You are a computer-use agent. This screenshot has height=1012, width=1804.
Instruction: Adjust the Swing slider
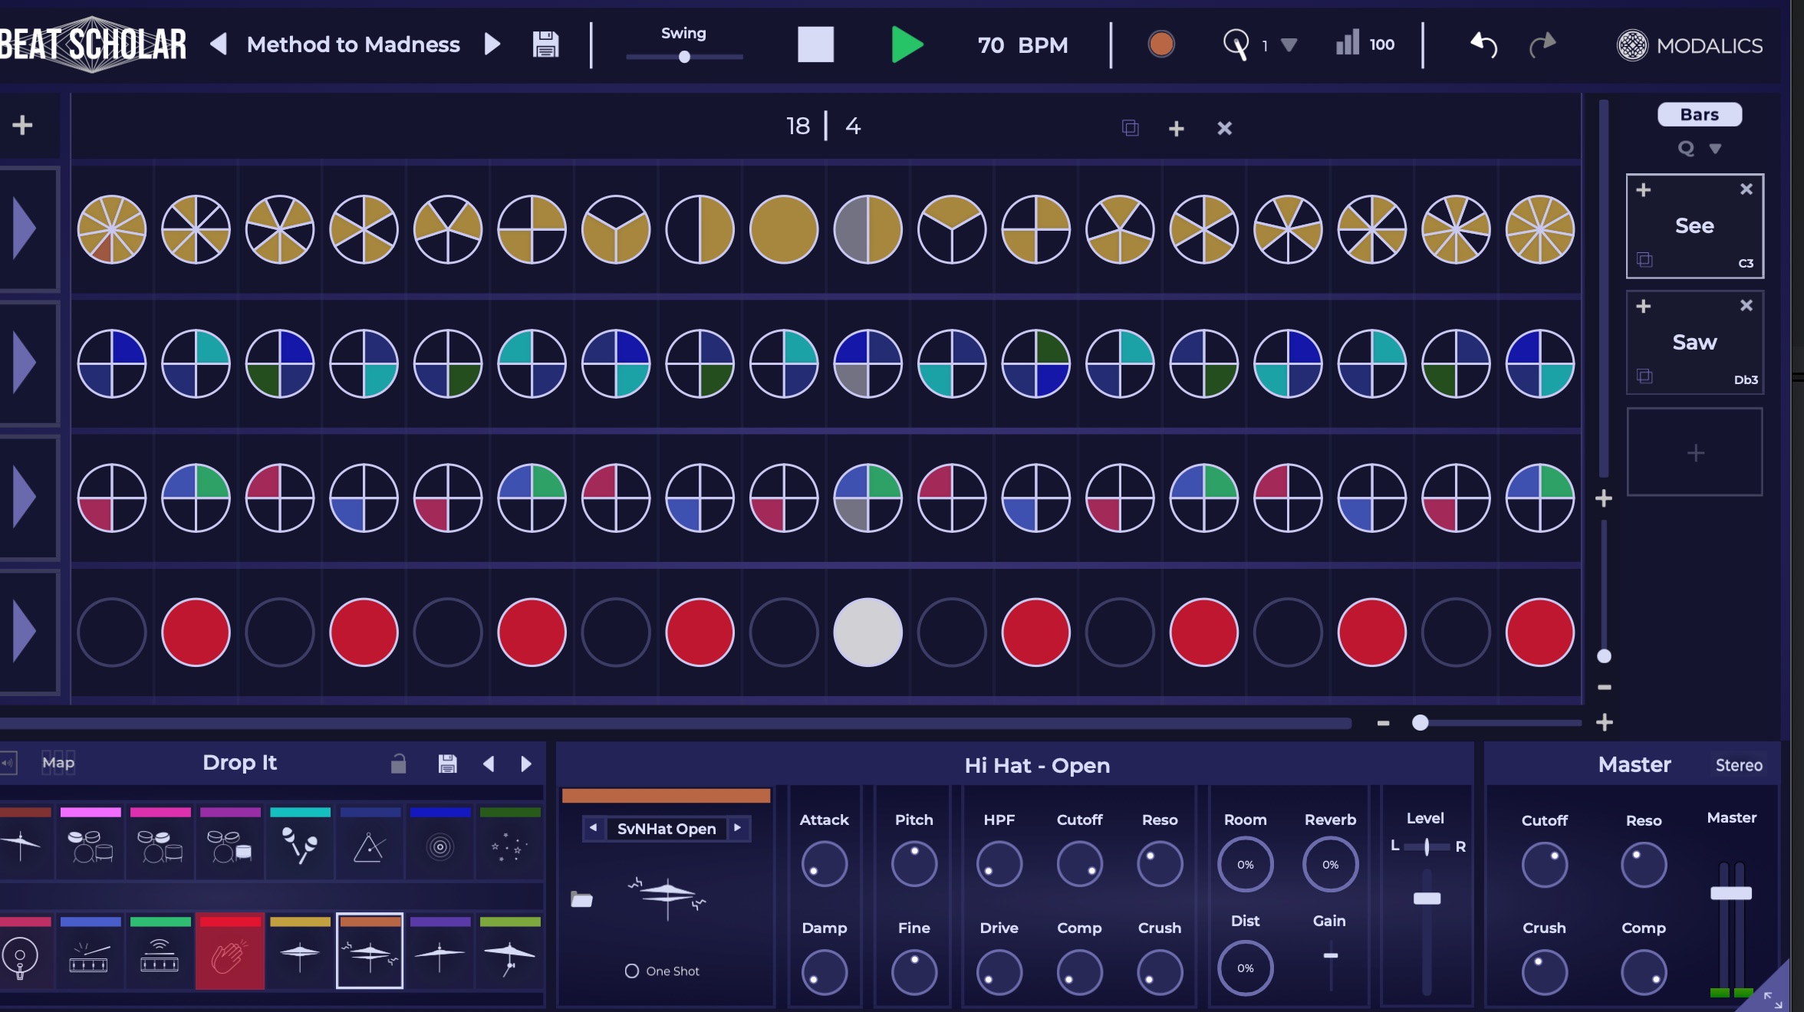[x=684, y=57]
